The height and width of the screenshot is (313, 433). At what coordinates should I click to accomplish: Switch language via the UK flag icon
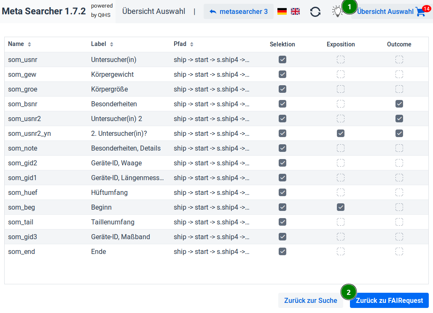coord(295,11)
